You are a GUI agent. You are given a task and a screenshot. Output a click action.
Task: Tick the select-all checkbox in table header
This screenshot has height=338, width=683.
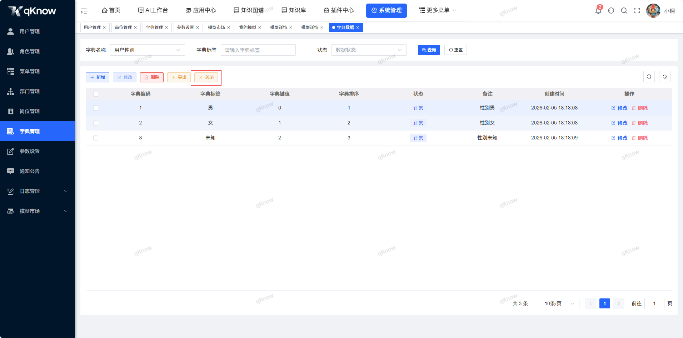tap(96, 94)
